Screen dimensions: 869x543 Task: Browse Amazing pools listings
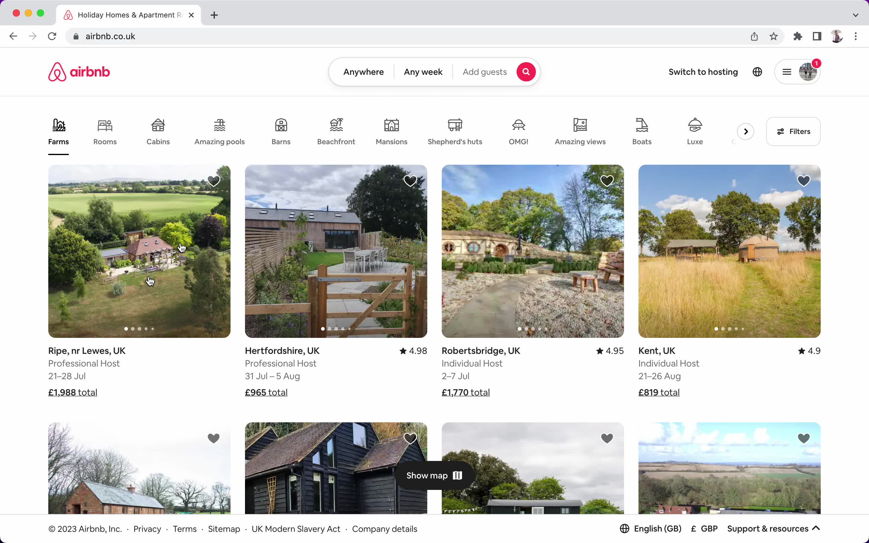219,131
